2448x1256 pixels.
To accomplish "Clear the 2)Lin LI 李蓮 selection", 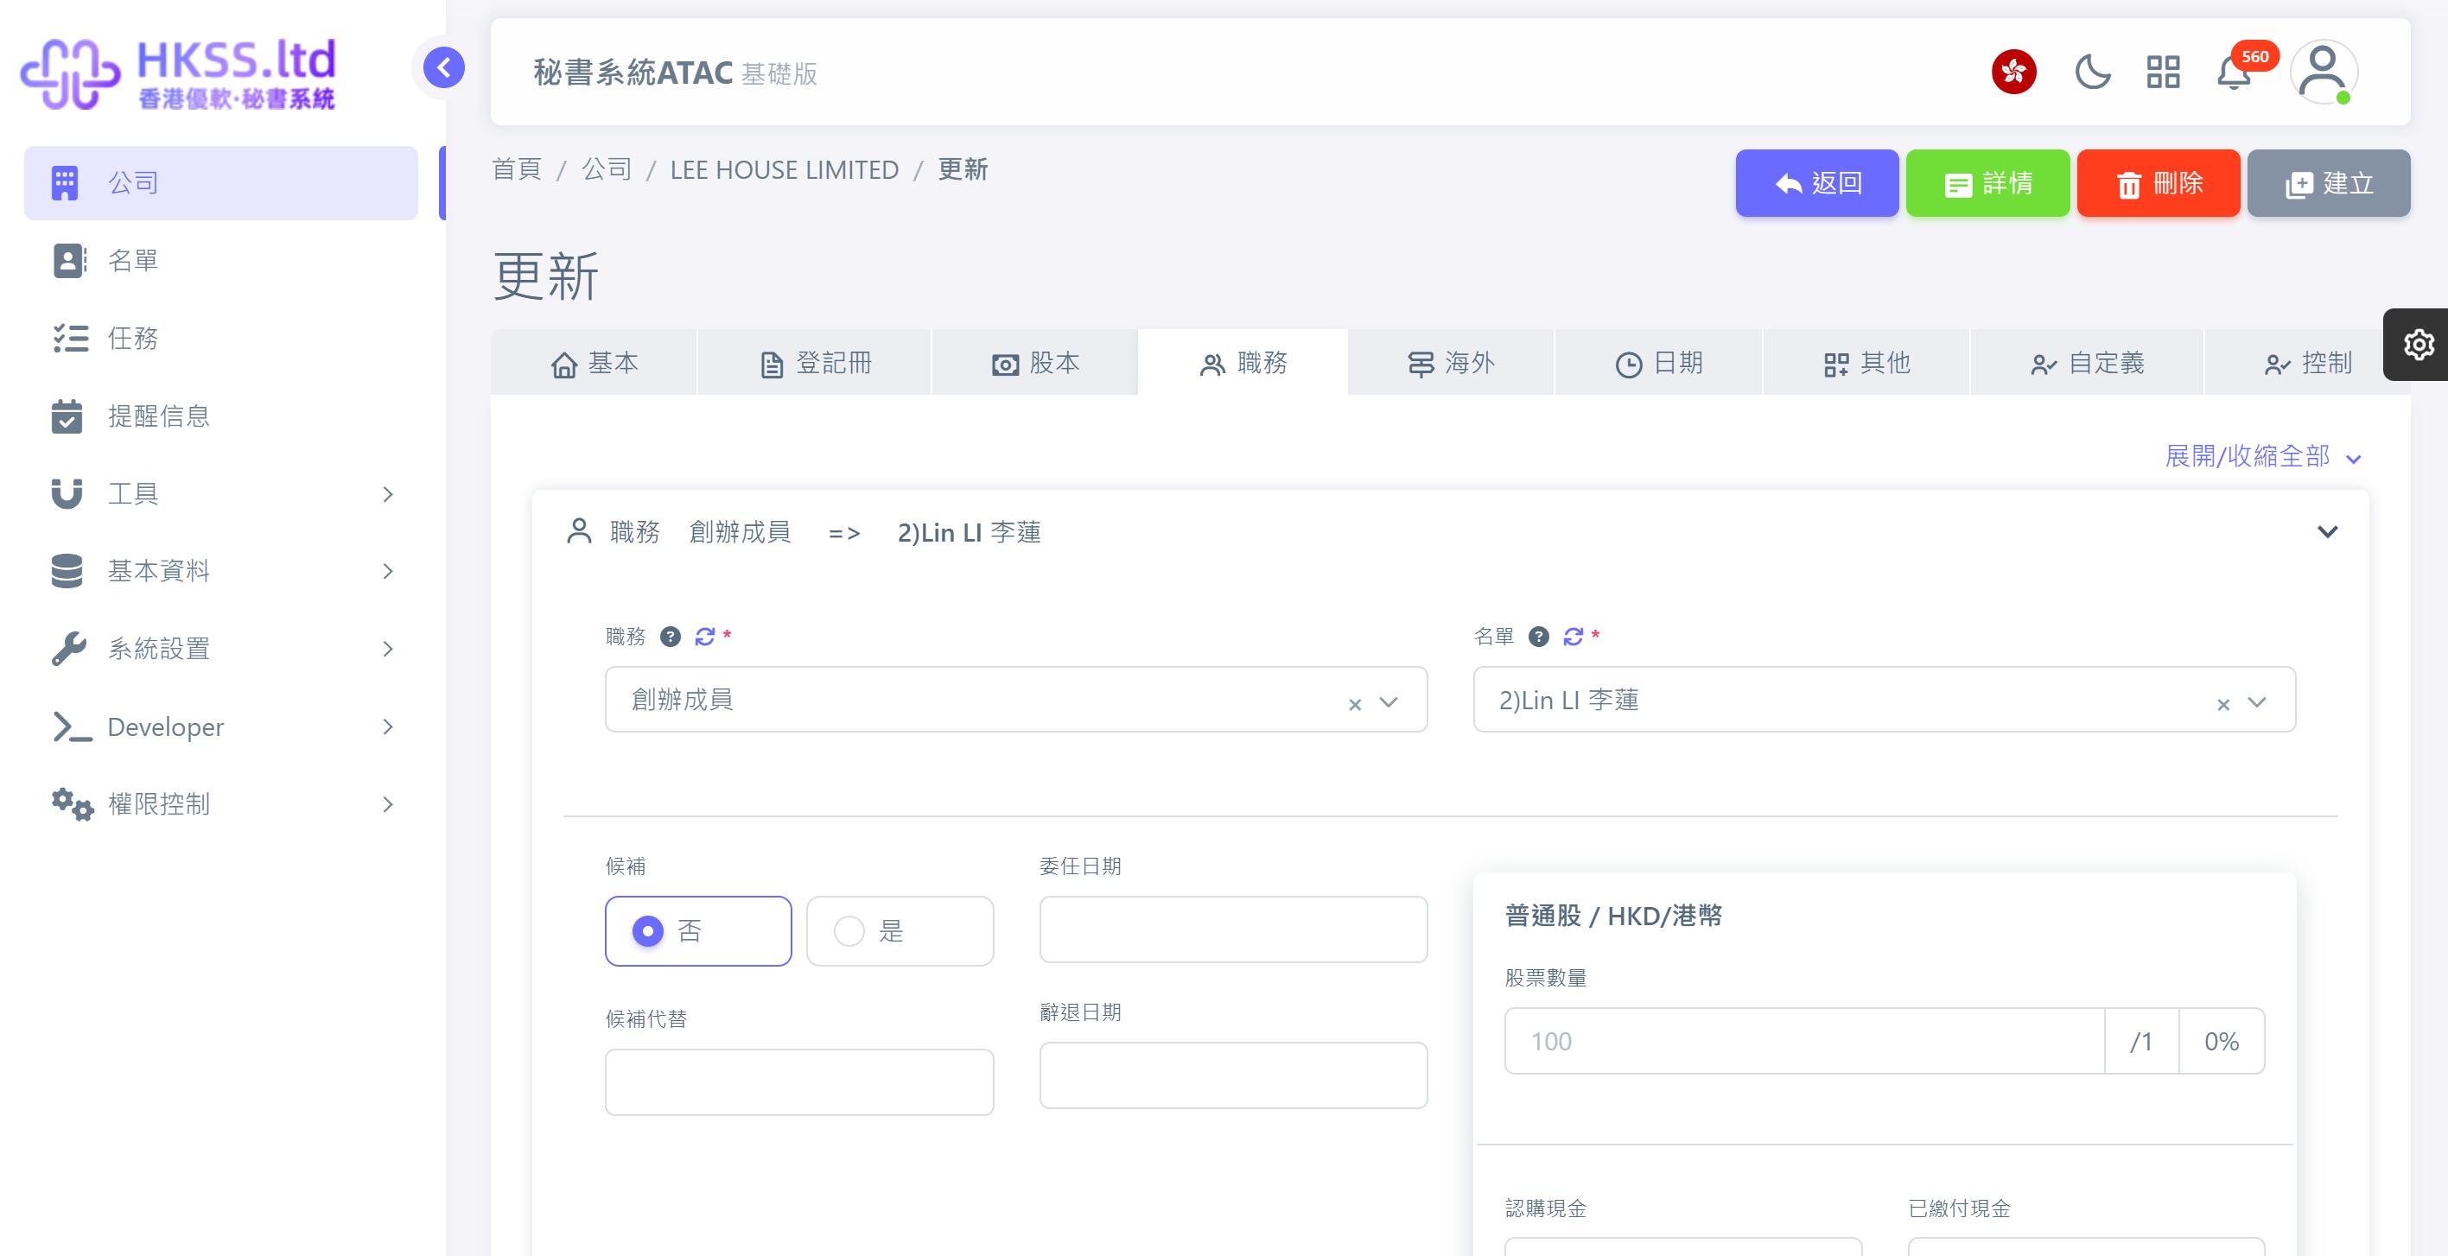I will 2223,704.
